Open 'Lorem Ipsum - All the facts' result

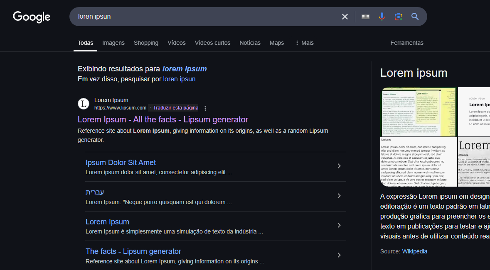(163, 119)
